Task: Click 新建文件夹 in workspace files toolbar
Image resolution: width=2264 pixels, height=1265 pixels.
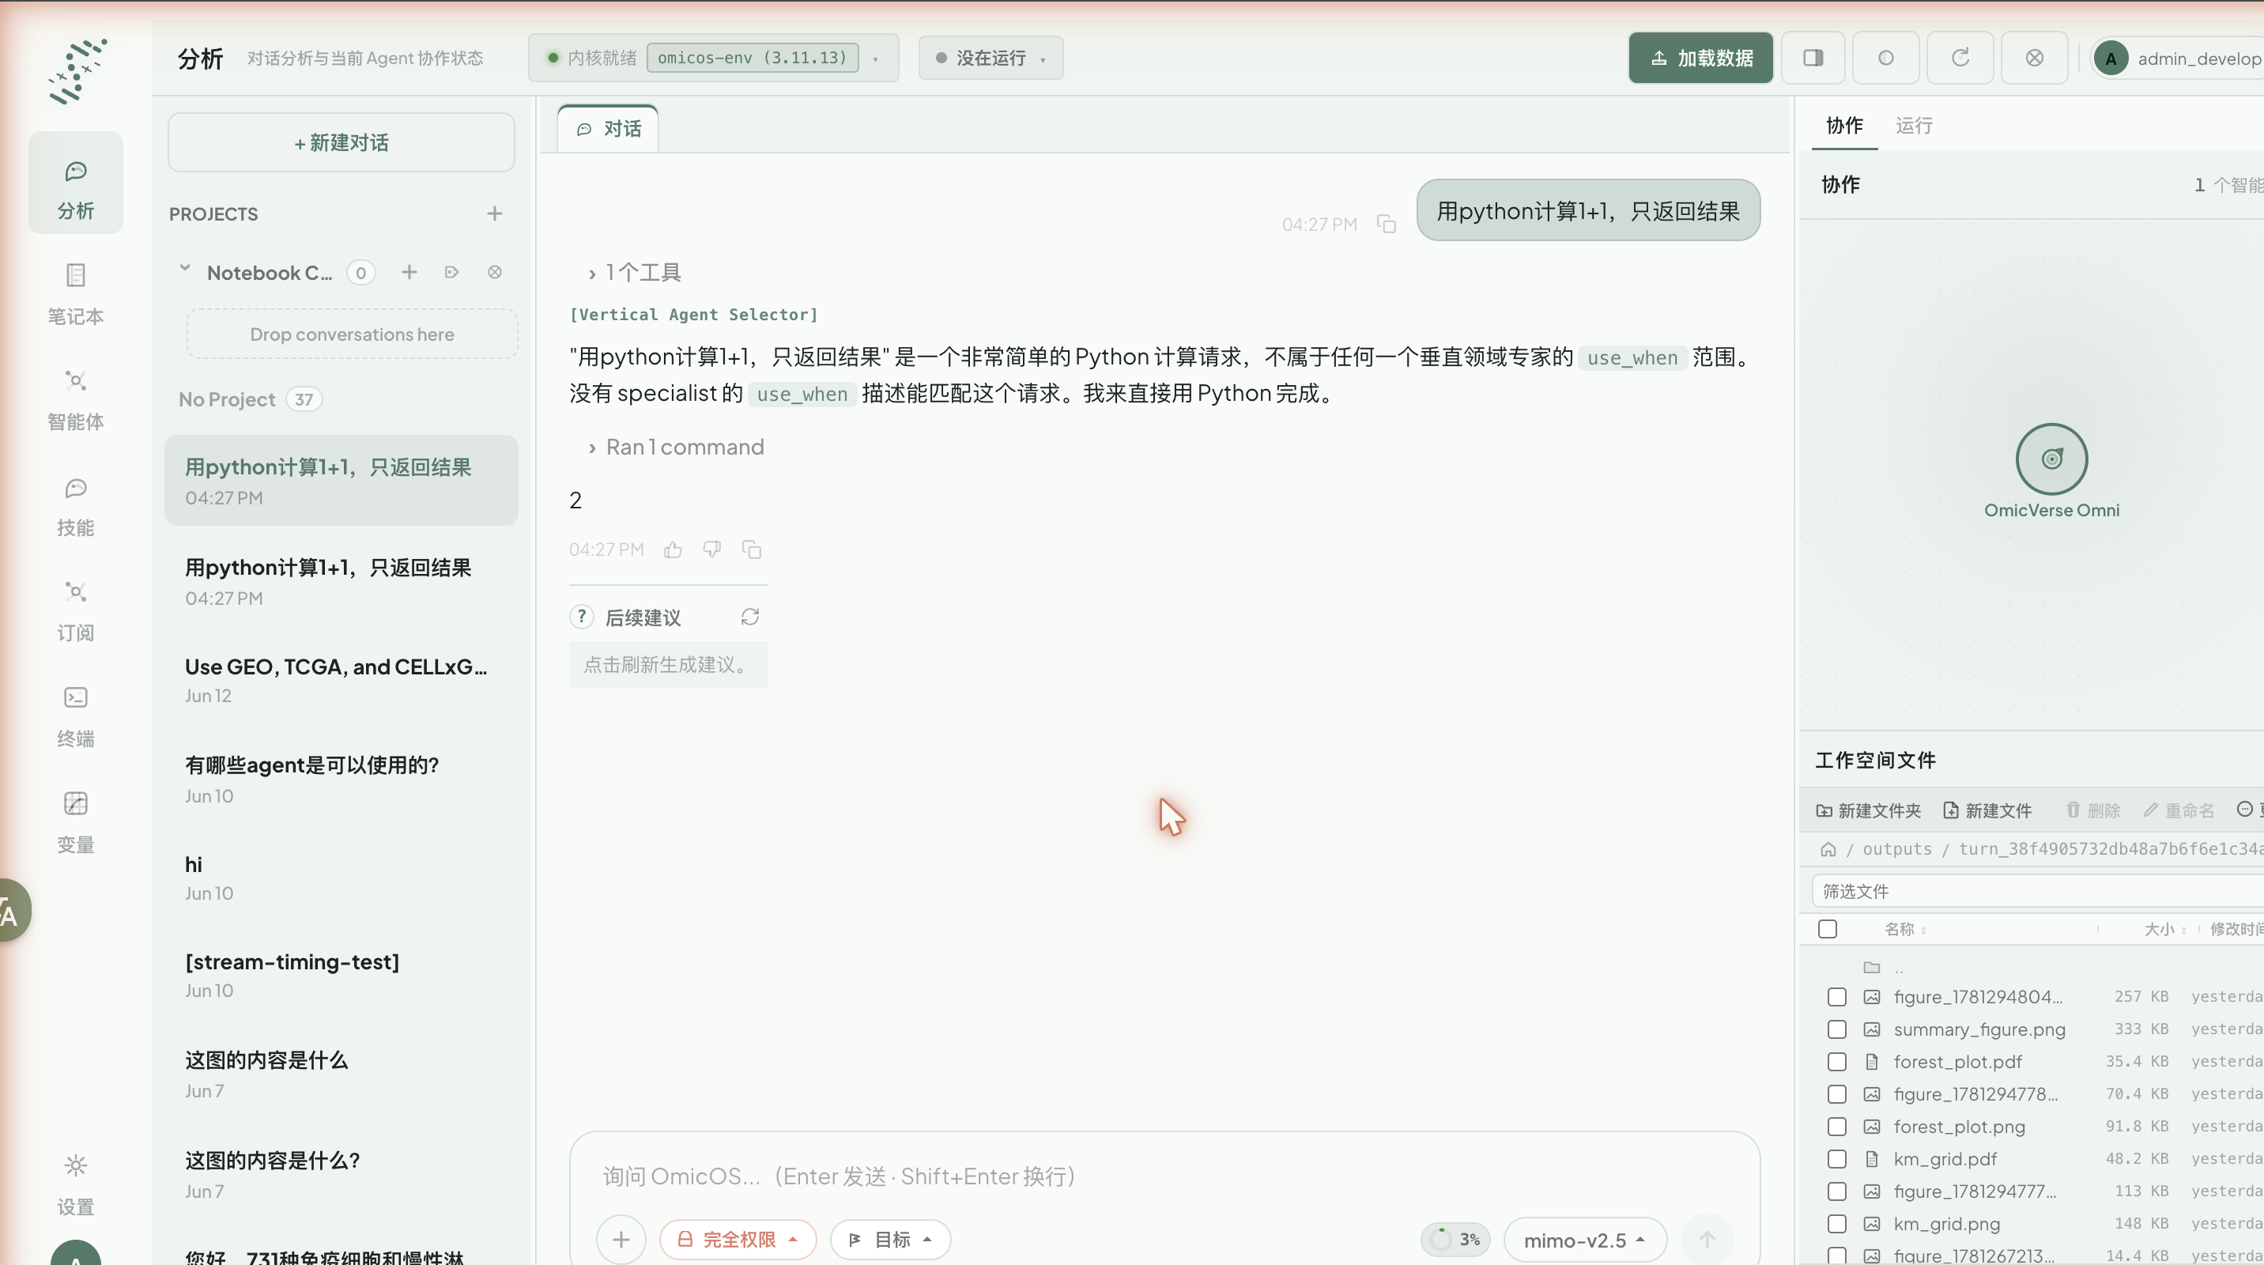Action: click(1869, 810)
